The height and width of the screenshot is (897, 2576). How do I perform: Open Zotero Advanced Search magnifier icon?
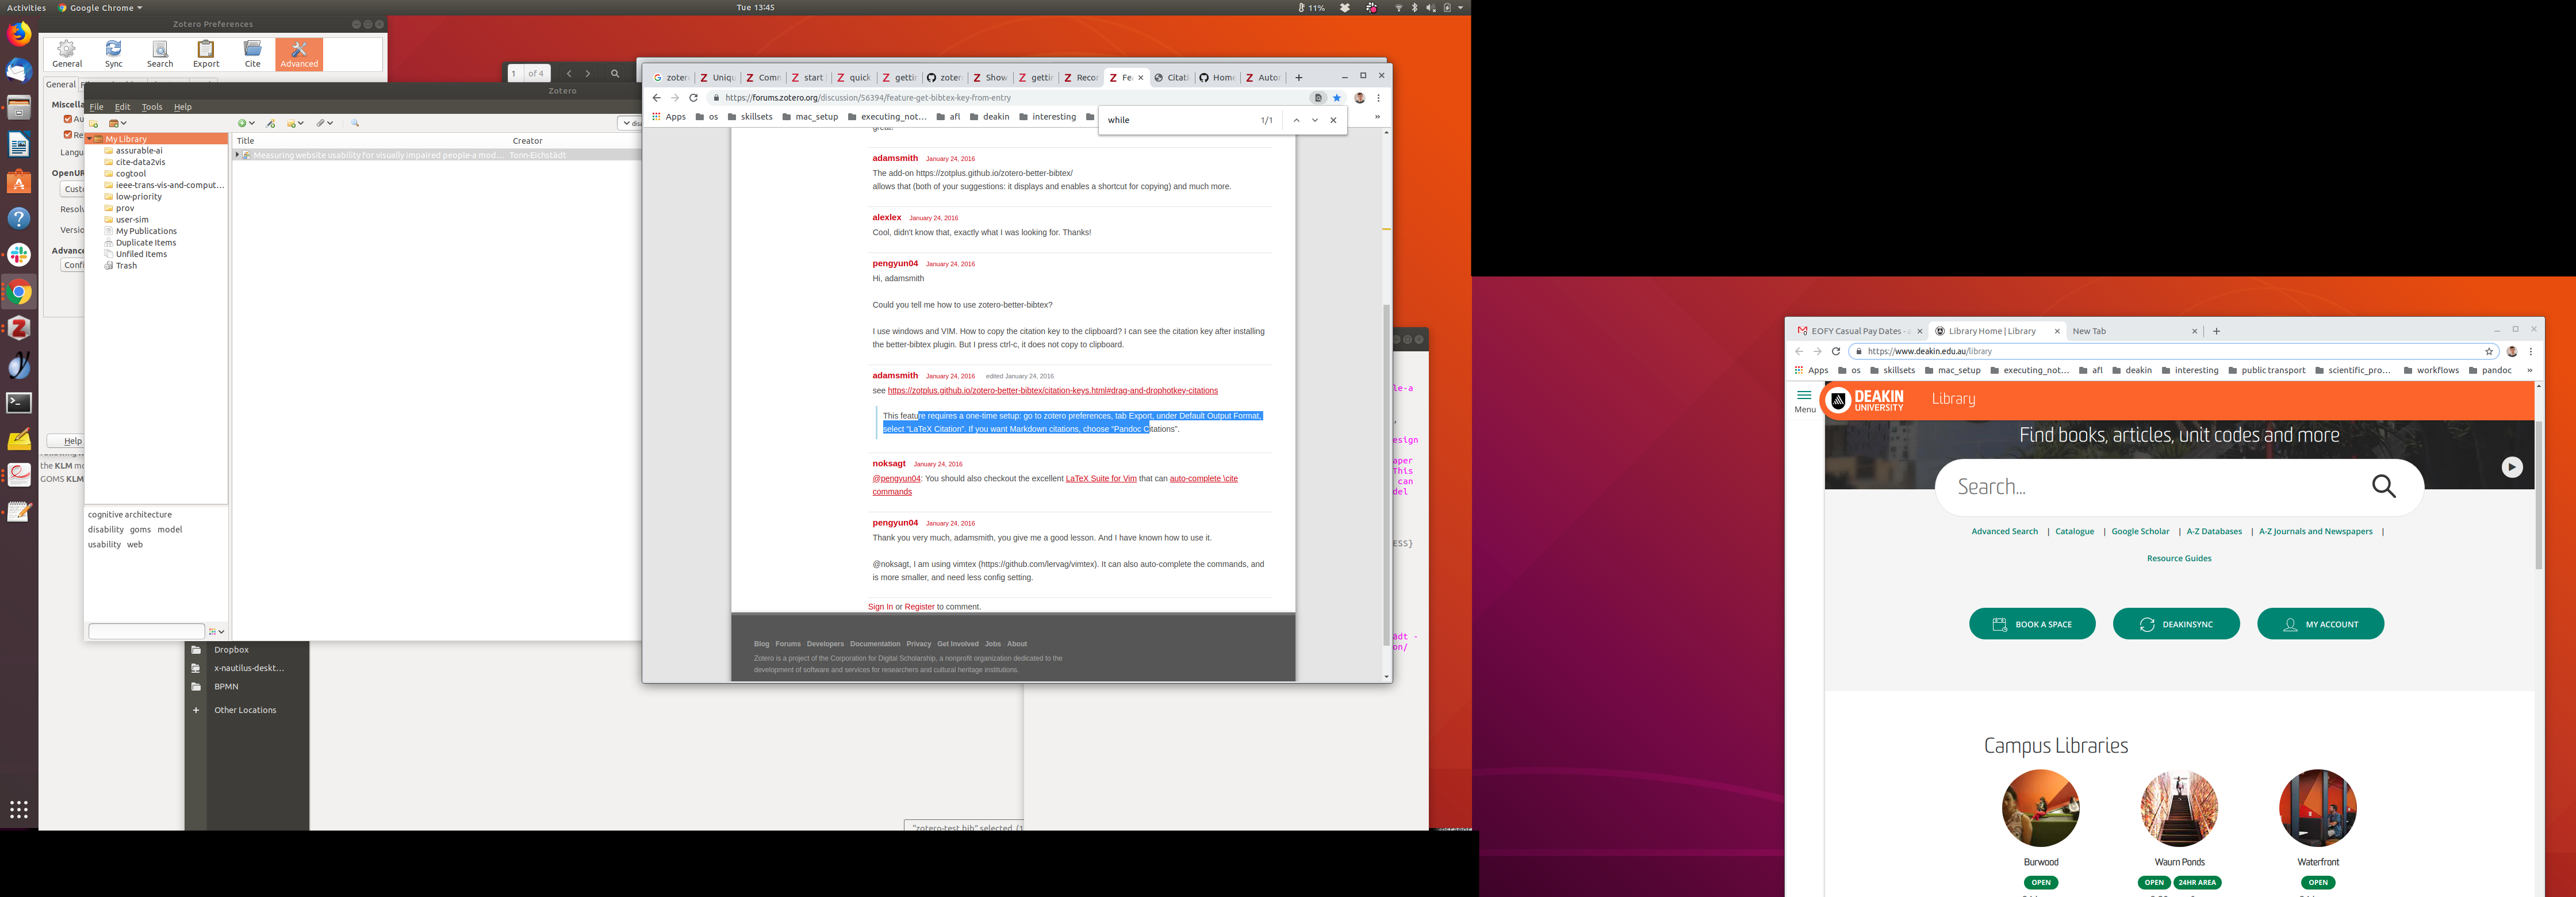pyautogui.click(x=355, y=123)
